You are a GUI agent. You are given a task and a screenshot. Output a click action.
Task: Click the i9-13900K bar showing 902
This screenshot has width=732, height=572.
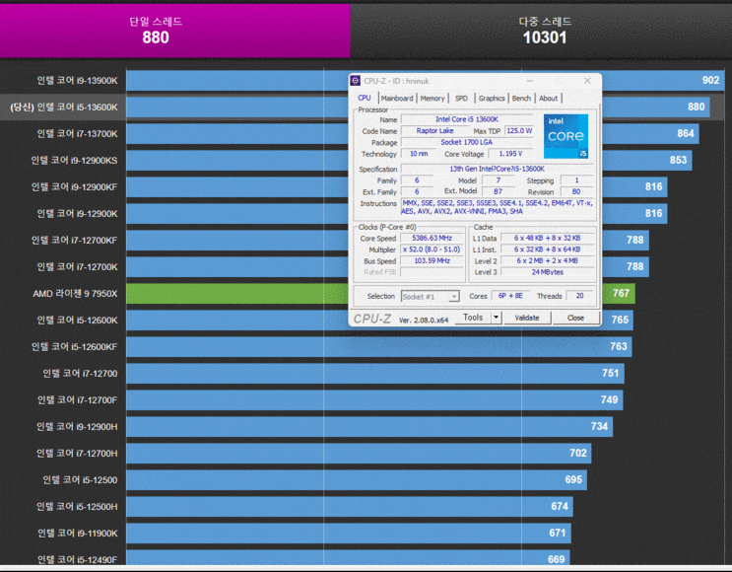(425, 81)
